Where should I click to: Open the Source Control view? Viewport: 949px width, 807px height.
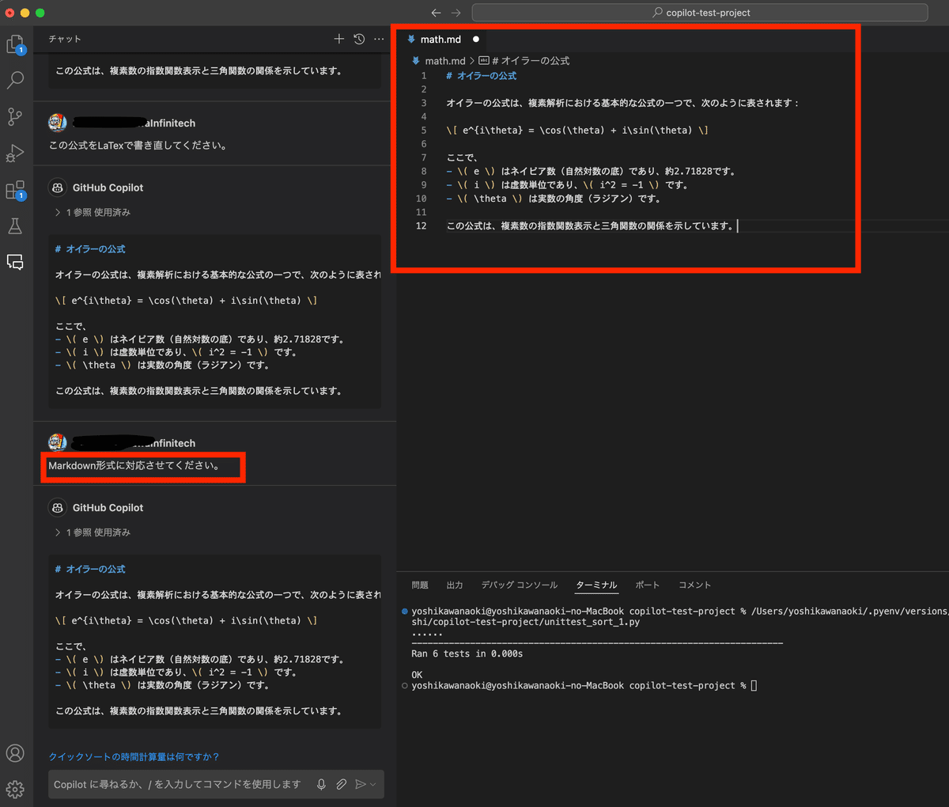click(15, 116)
